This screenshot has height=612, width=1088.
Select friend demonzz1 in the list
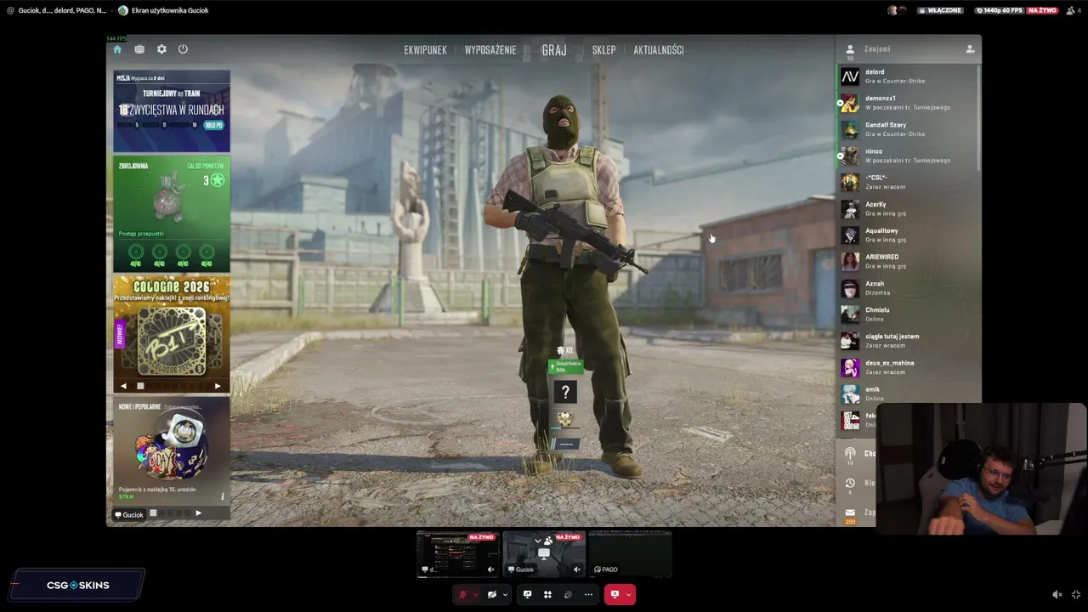click(x=908, y=103)
